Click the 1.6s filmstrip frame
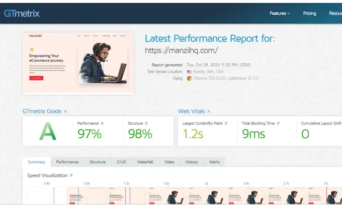 [166, 195]
